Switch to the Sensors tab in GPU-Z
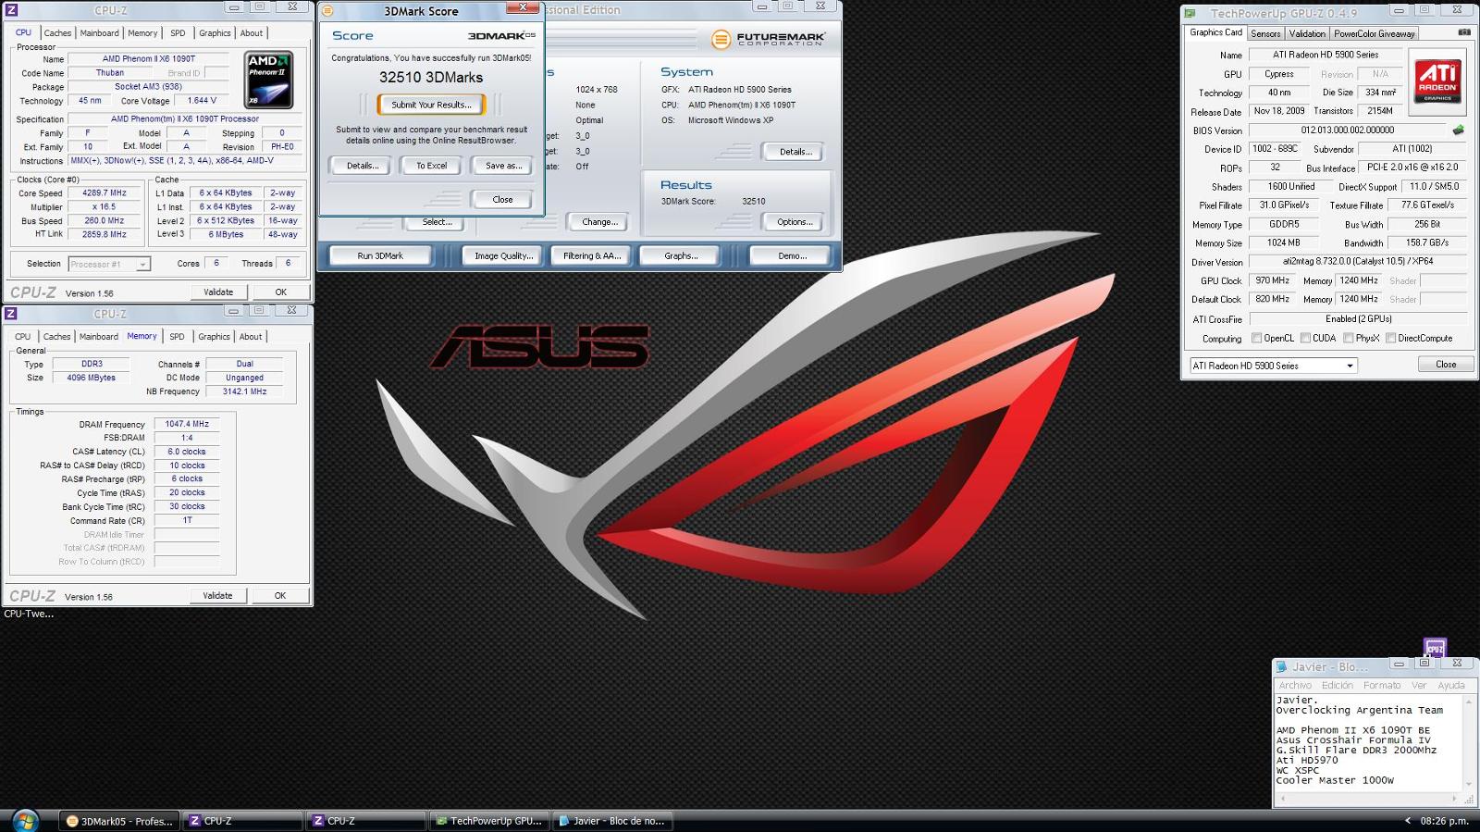Screen dimensions: 1480x832 coord(1265,33)
